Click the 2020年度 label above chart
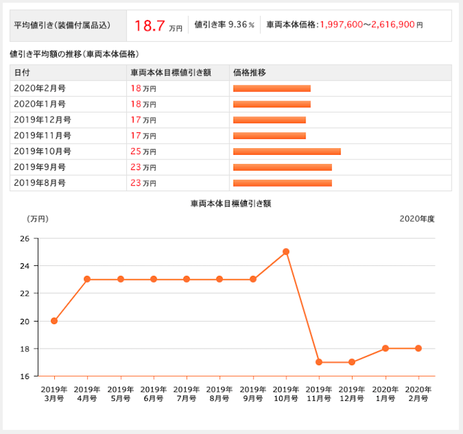This screenshot has width=463, height=434. [417, 219]
